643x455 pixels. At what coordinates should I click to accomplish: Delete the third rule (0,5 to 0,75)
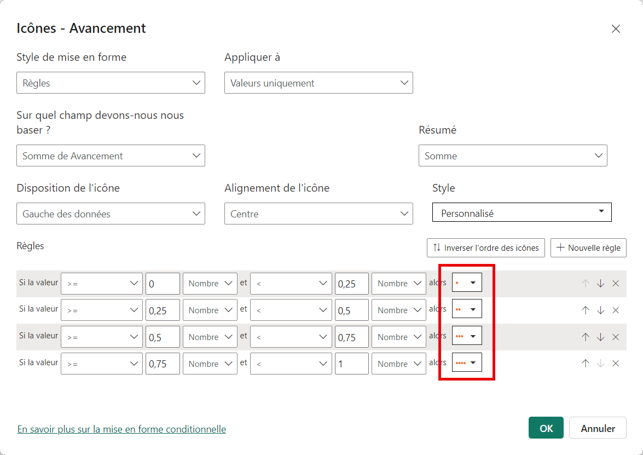(616, 337)
